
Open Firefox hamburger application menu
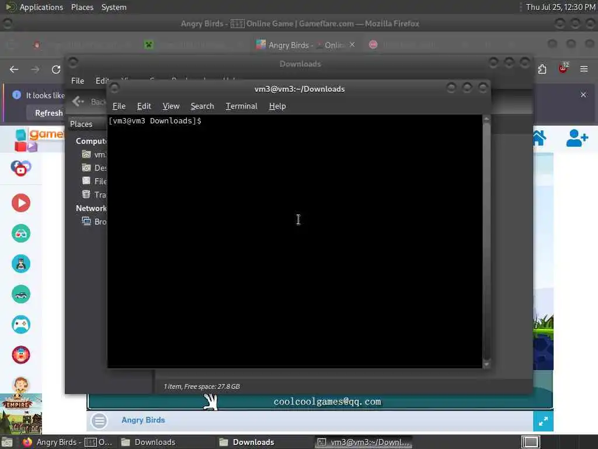click(584, 69)
